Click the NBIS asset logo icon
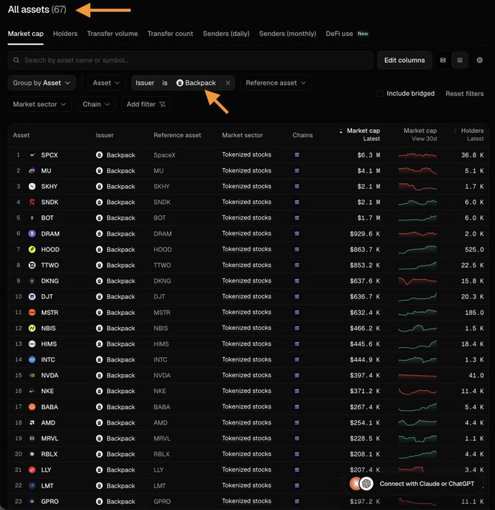Screen dimensions: 495x510 coord(32,328)
